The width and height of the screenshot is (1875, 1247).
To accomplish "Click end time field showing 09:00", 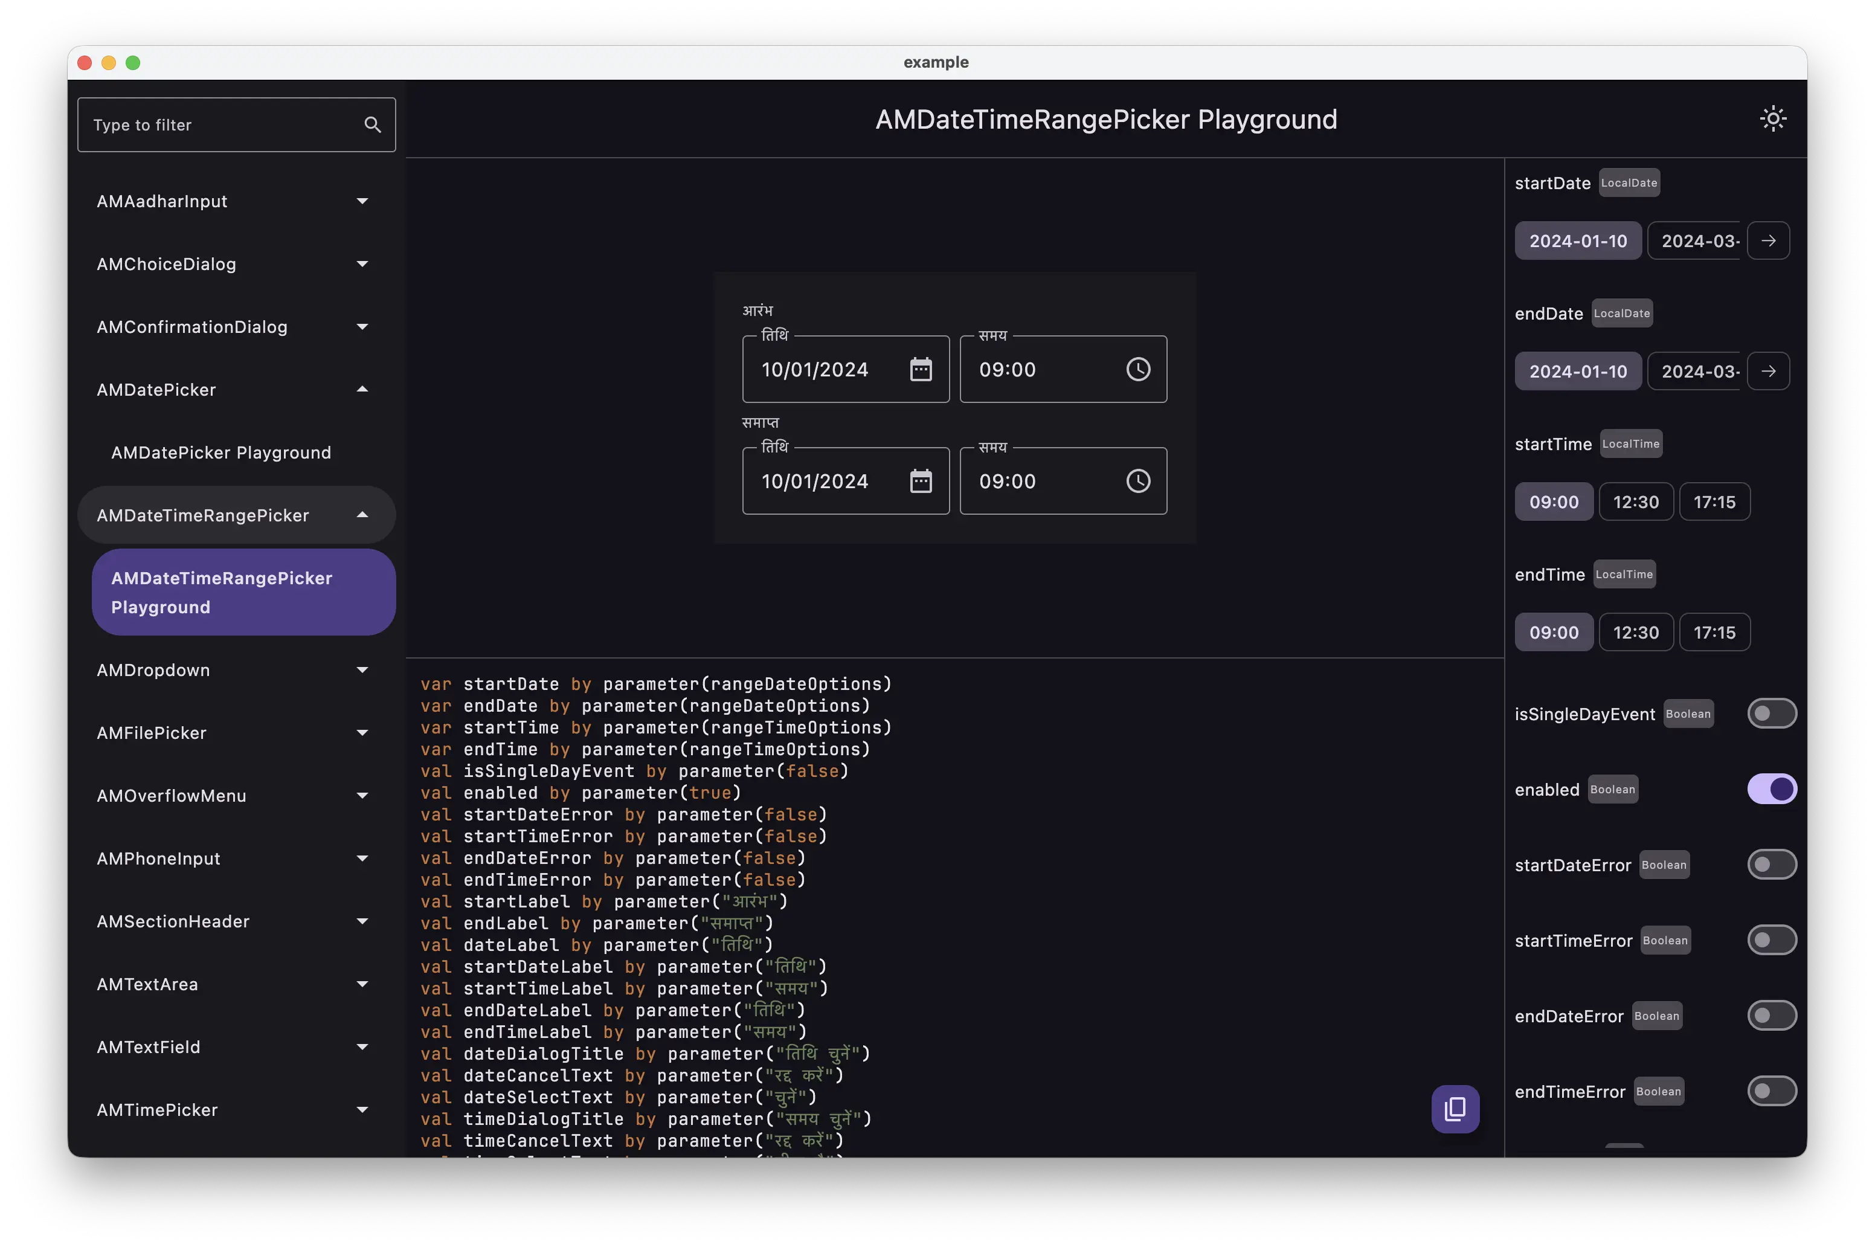I will pos(1063,481).
